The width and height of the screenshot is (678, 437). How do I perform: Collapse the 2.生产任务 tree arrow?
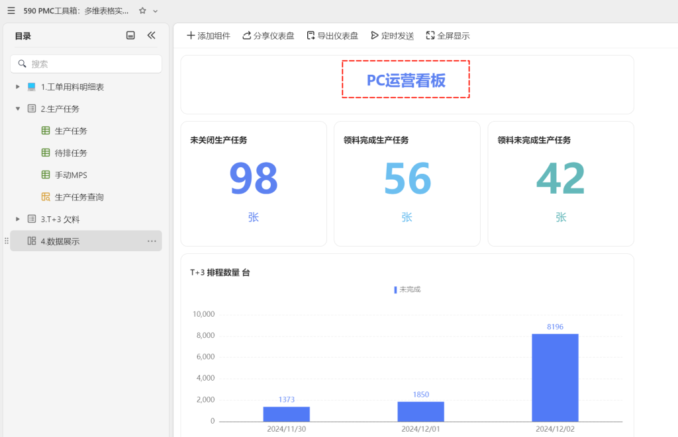tap(18, 109)
